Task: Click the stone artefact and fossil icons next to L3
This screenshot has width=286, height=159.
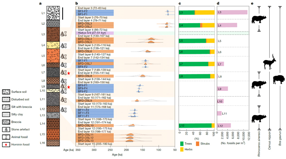Action: coord(63,34)
